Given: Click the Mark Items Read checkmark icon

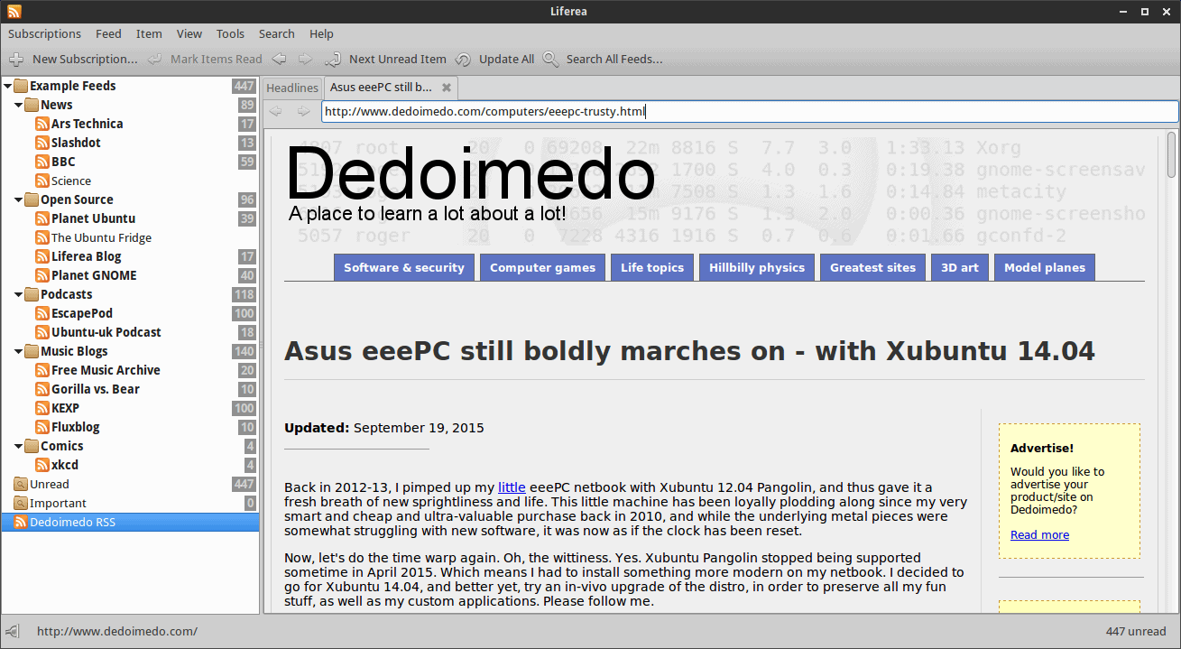Looking at the screenshot, I should [155, 60].
